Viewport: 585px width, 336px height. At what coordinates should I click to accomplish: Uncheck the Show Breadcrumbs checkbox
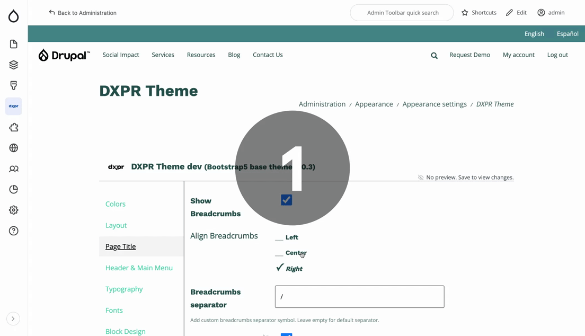pos(286,200)
